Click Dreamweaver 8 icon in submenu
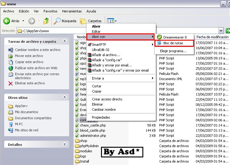Screen dimensions: 230x165 tap(159, 37)
